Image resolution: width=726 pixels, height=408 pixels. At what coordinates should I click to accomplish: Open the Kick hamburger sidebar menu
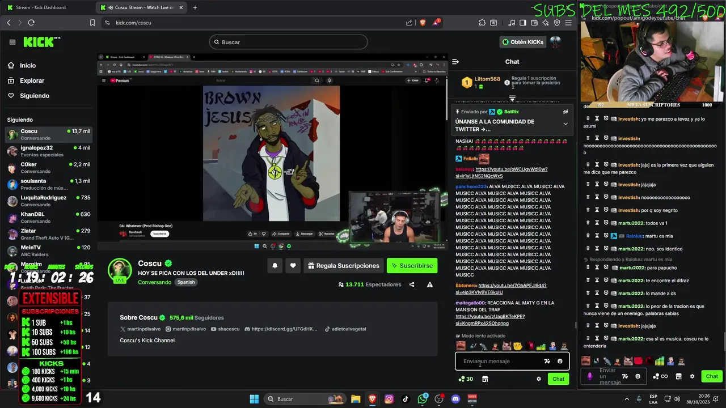12,42
